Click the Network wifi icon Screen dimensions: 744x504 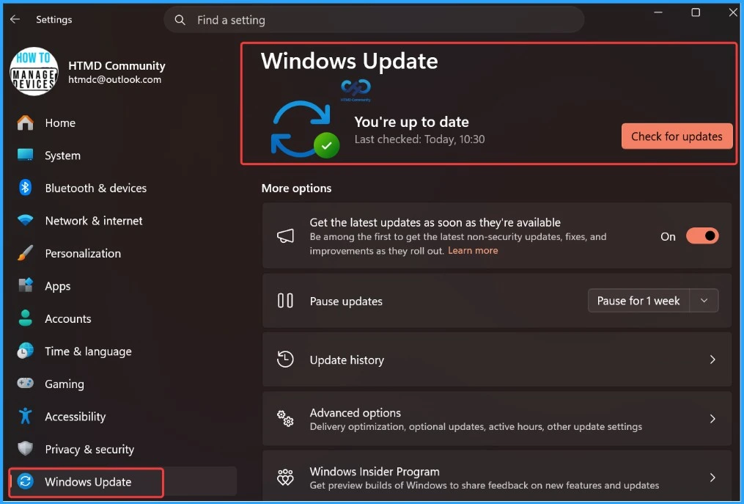pos(25,220)
